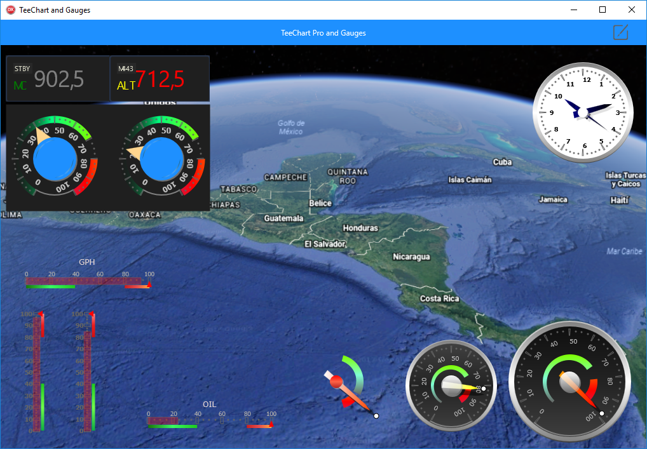The width and height of the screenshot is (647, 449).
Task: Click the white handle on medium dial needle
Action: click(484, 389)
